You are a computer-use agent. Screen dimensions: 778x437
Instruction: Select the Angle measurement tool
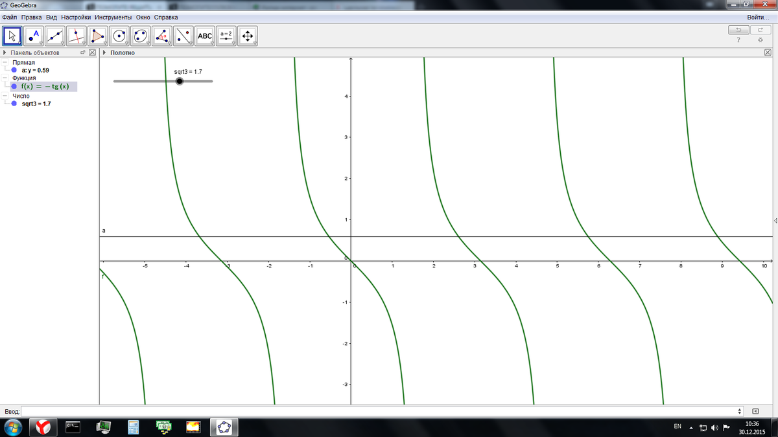pyautogui.click(x=163, y=36)
